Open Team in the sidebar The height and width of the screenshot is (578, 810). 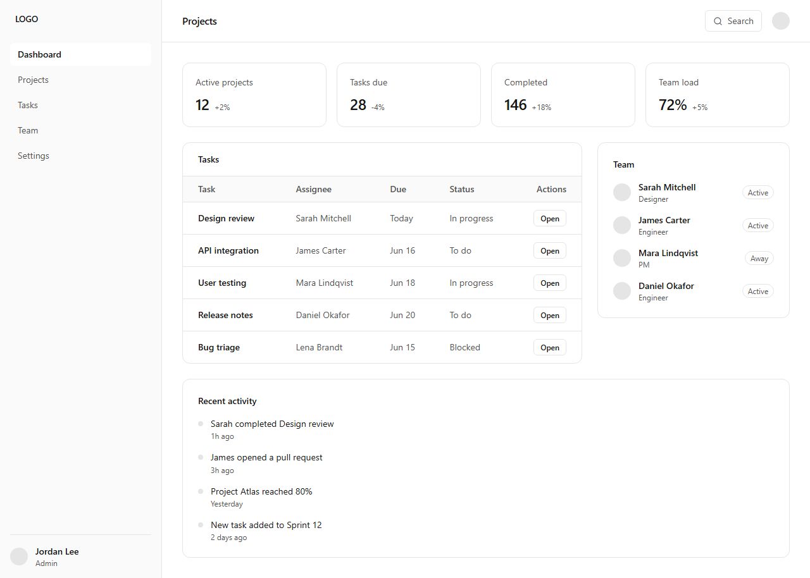80,130
